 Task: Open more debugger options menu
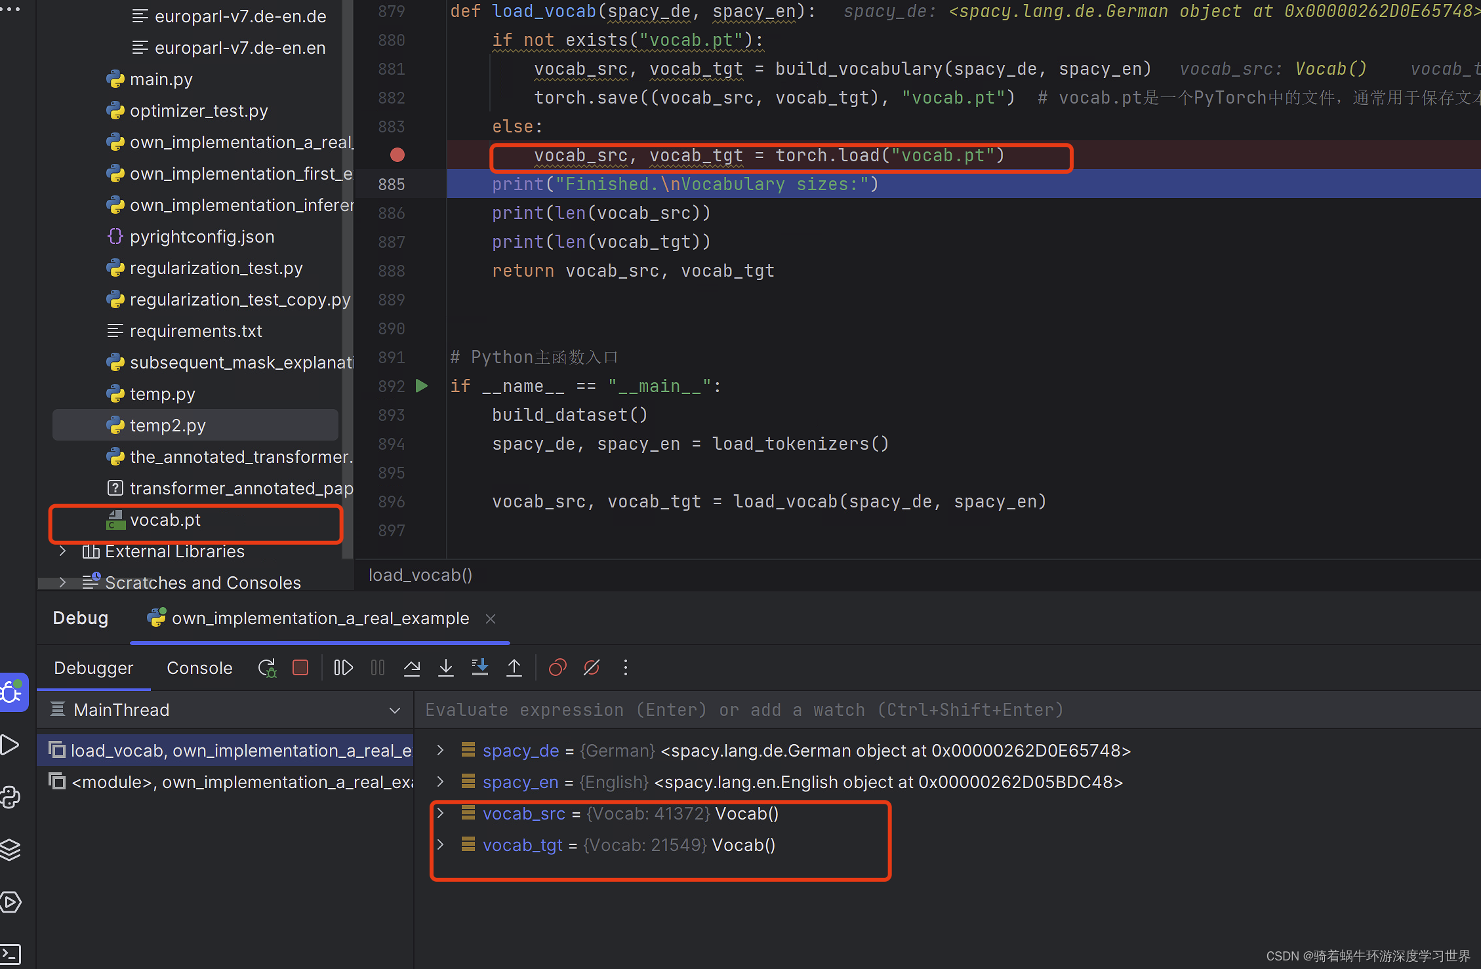(x=626, y=667)
